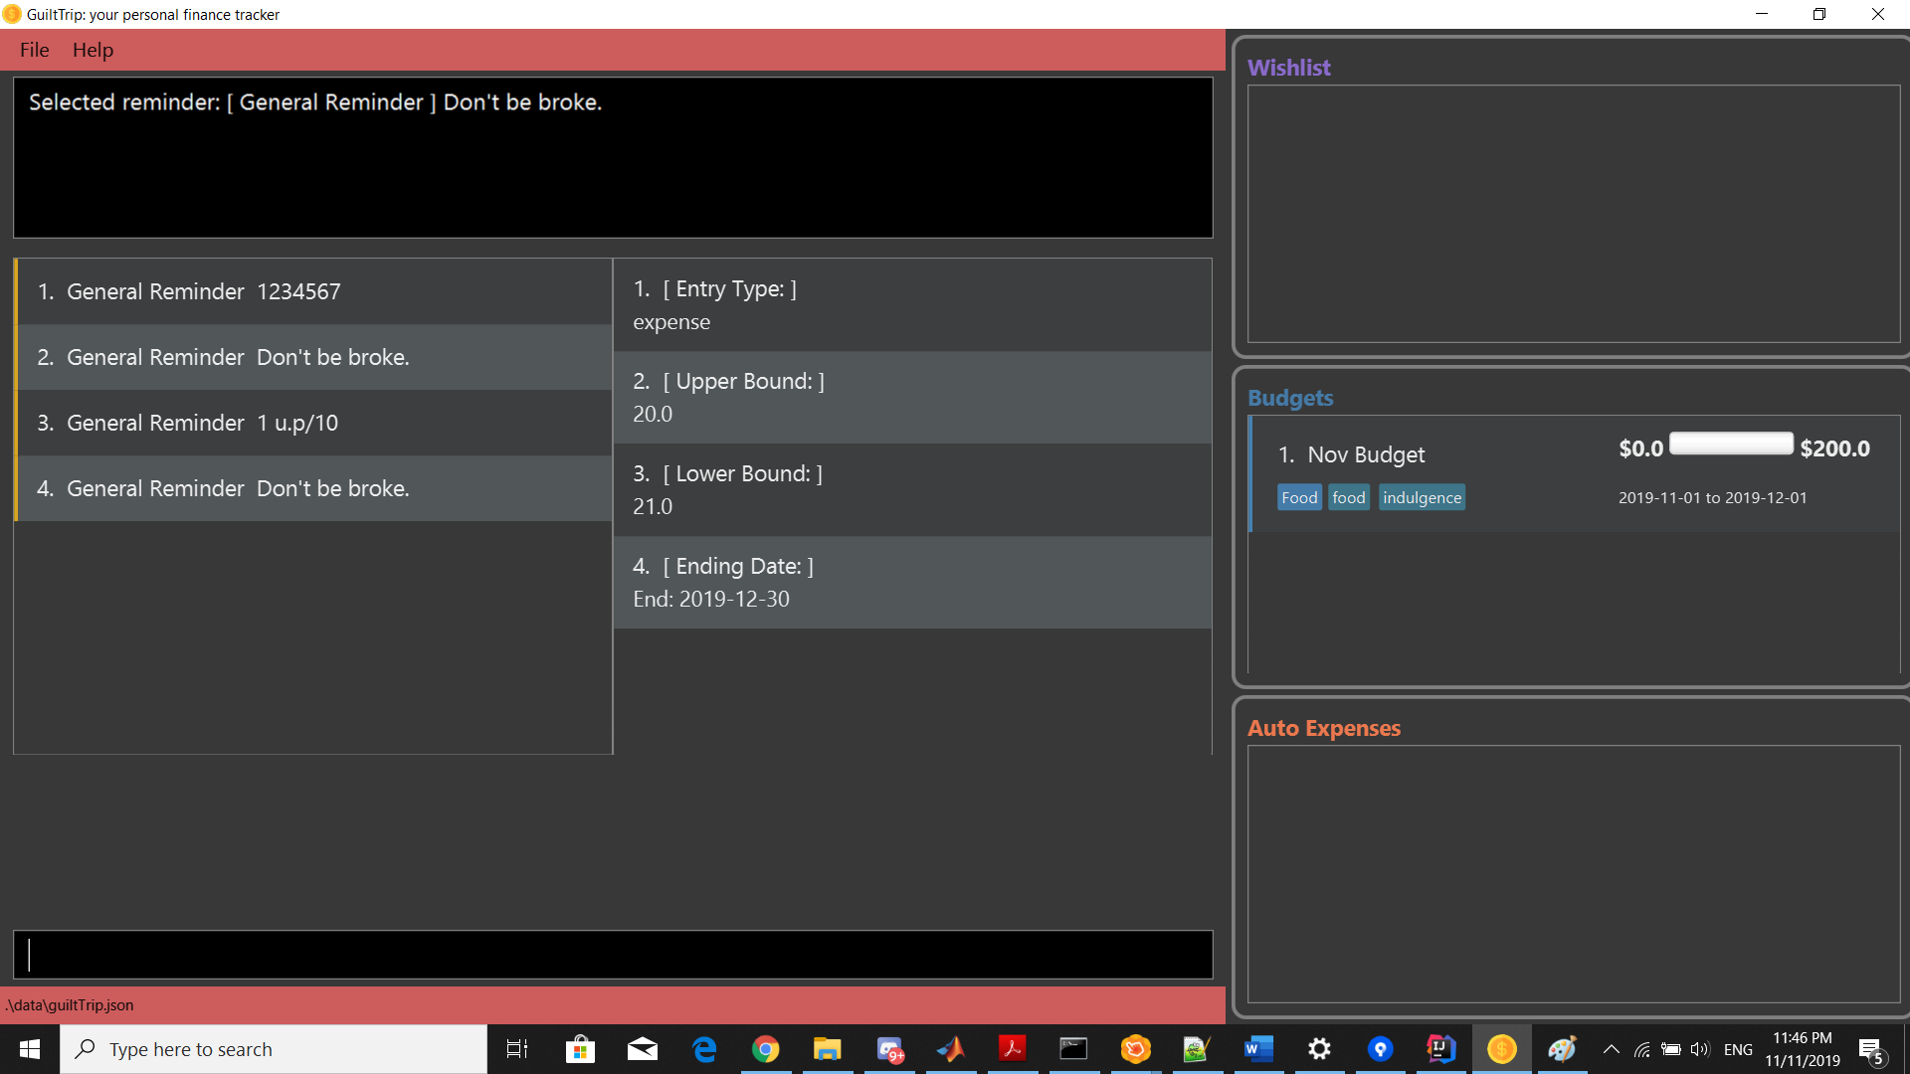Click the 'indulgence' tag on Nov Budget

click(x=1421, y=497)
